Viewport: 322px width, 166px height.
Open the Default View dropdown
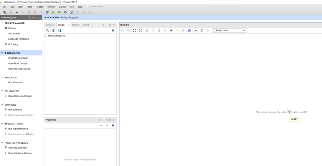[x=229, y=30]
